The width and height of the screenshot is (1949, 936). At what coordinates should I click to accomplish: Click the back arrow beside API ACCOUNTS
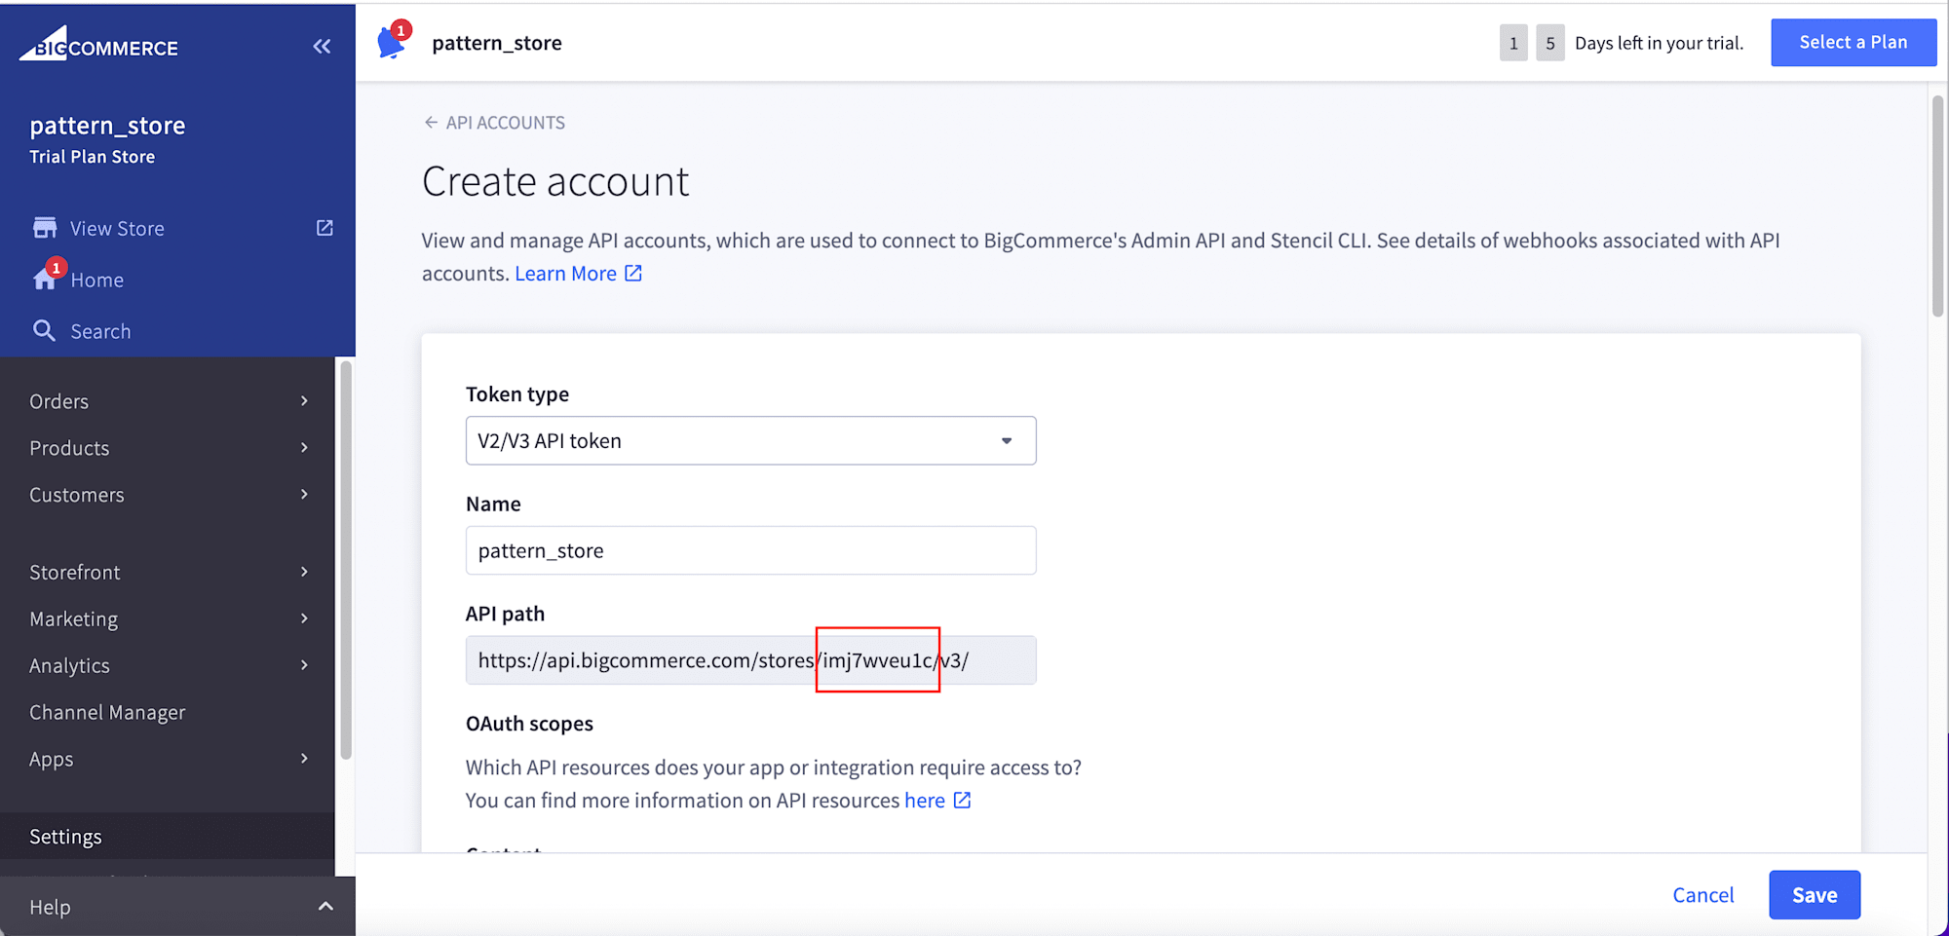(x=431, y=123)
